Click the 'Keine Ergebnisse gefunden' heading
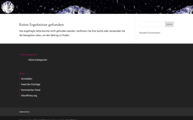The height and width of the screenshot is (120, 193). point(41,25)
